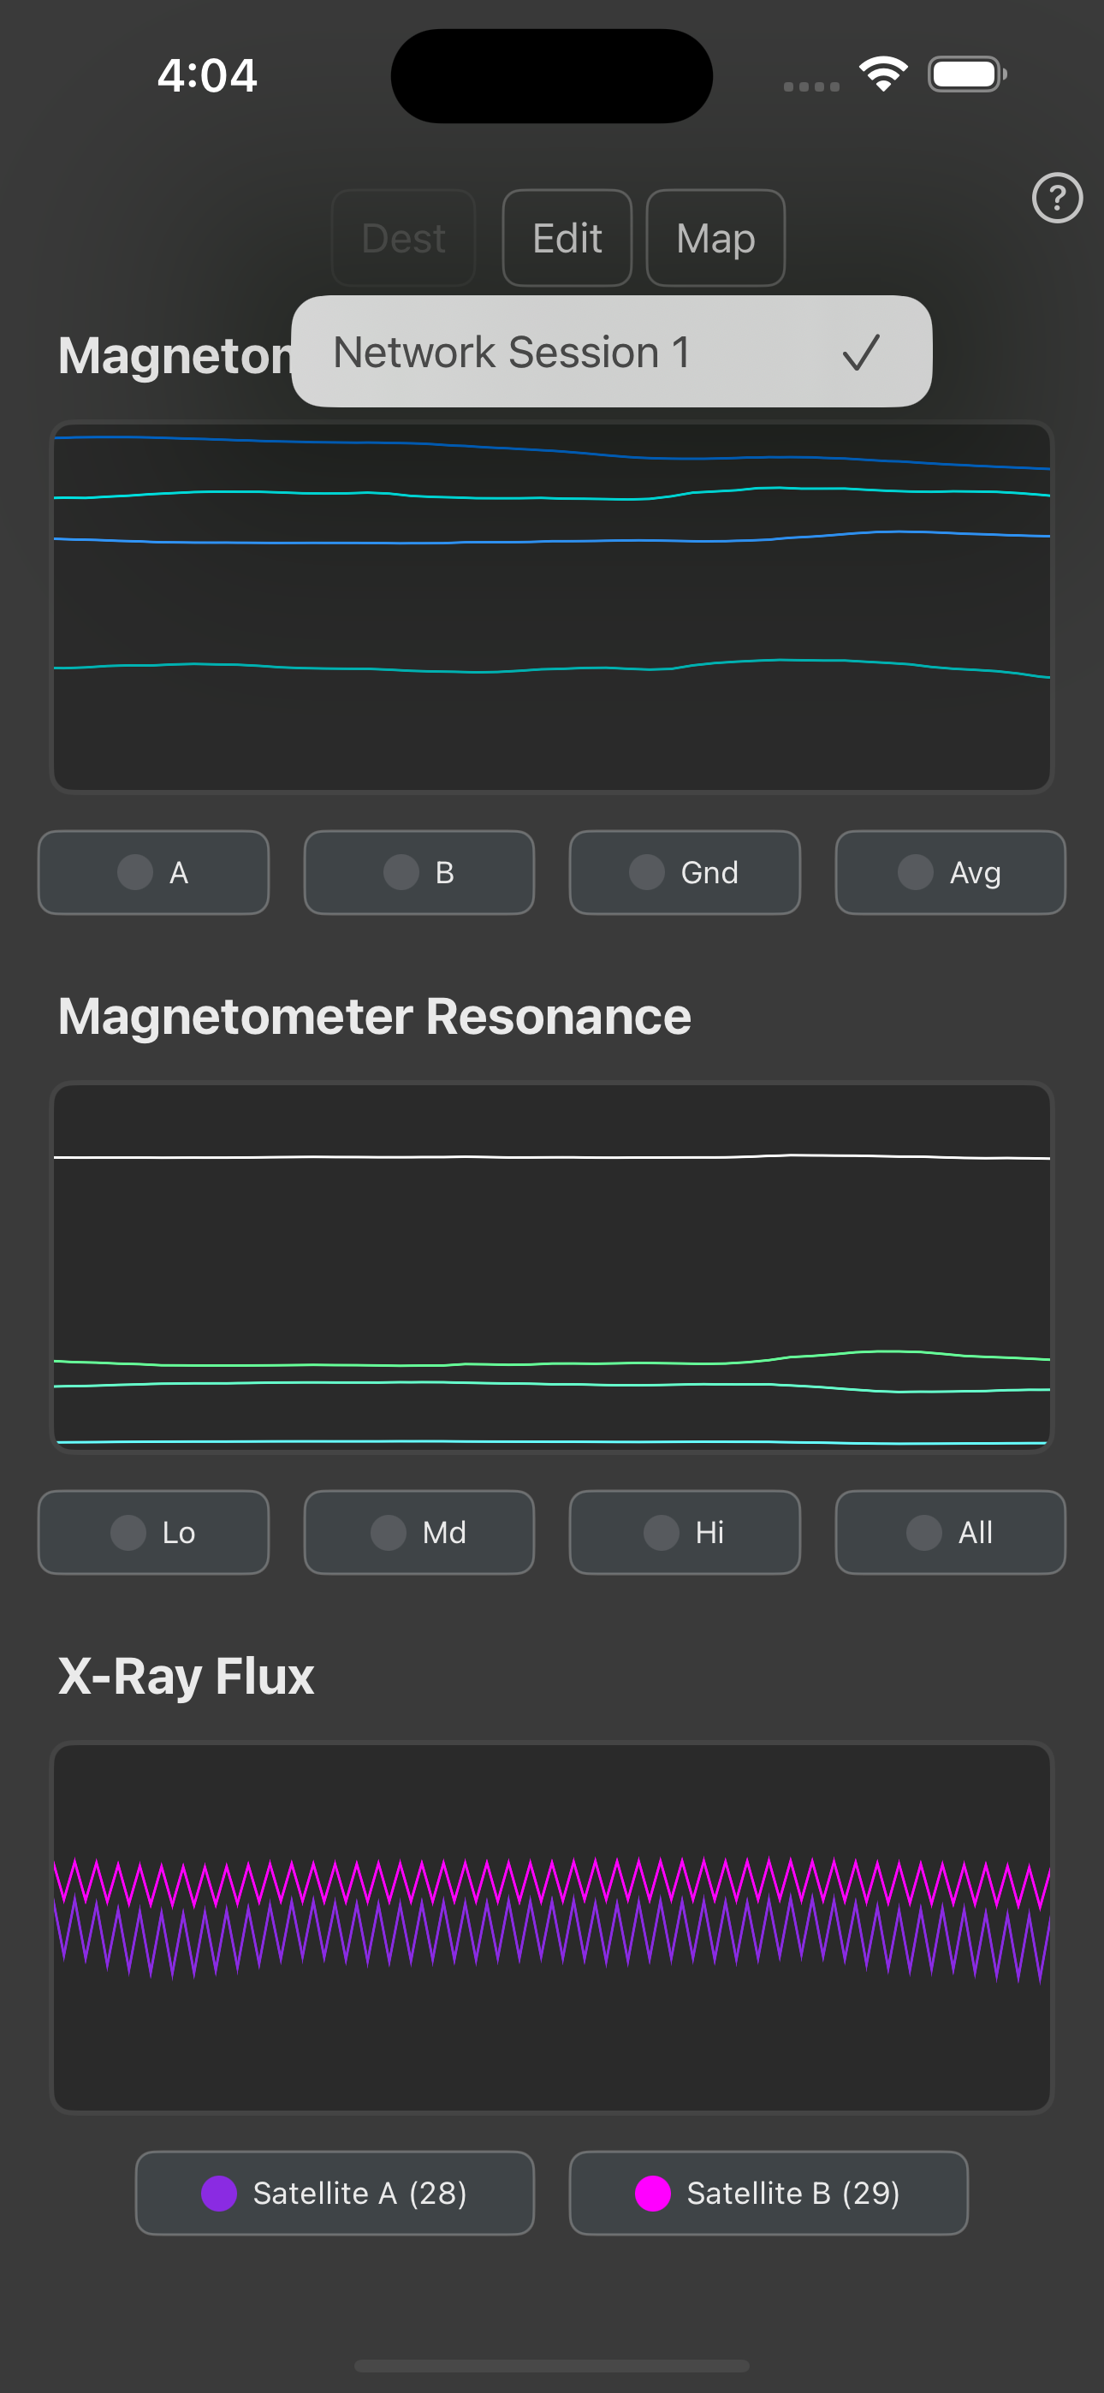Click the checkmark beside Network Session 1

[x=861, y=352]
